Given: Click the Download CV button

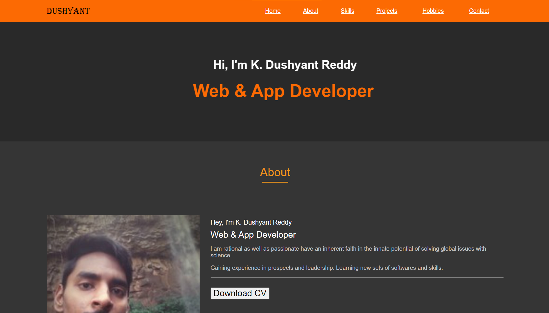Looking at the screenshot, I should coord(240,293).
